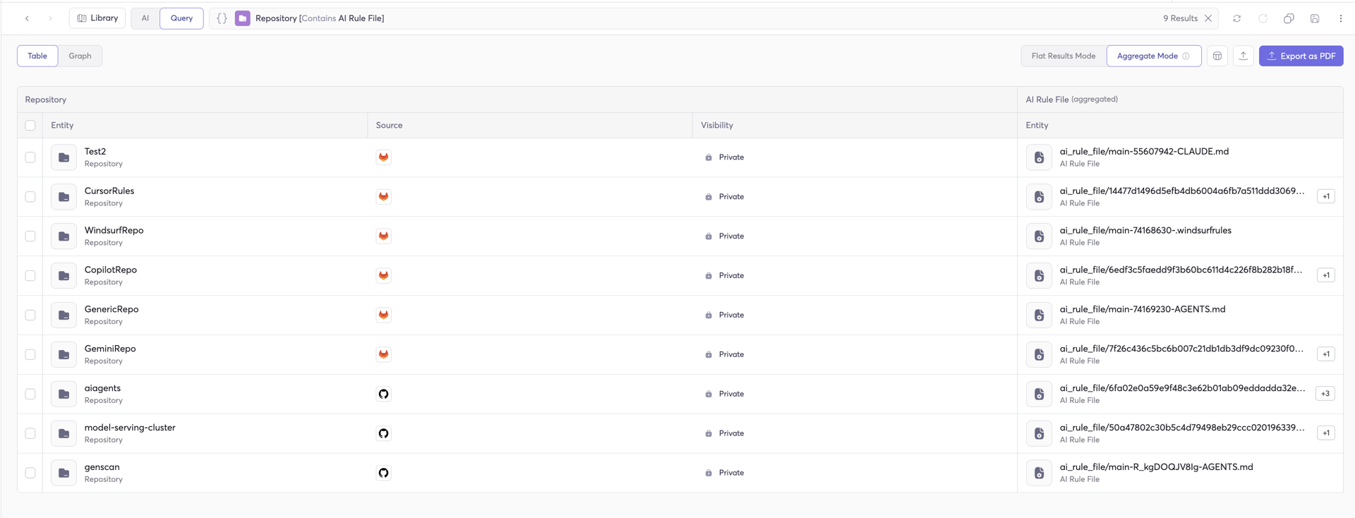The width and height of the screenshot is (1355, 518).
Task: Open the column settings icon
Action: (1217, 56)
